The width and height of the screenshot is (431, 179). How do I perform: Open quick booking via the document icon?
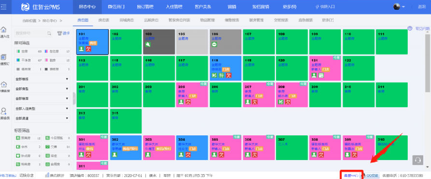[x=4, y=57]
